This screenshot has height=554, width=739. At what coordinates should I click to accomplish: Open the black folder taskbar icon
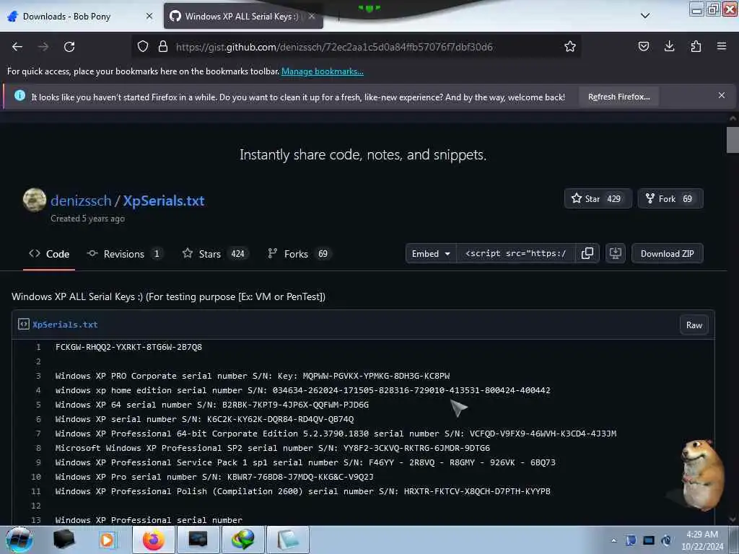pos(64,540)
